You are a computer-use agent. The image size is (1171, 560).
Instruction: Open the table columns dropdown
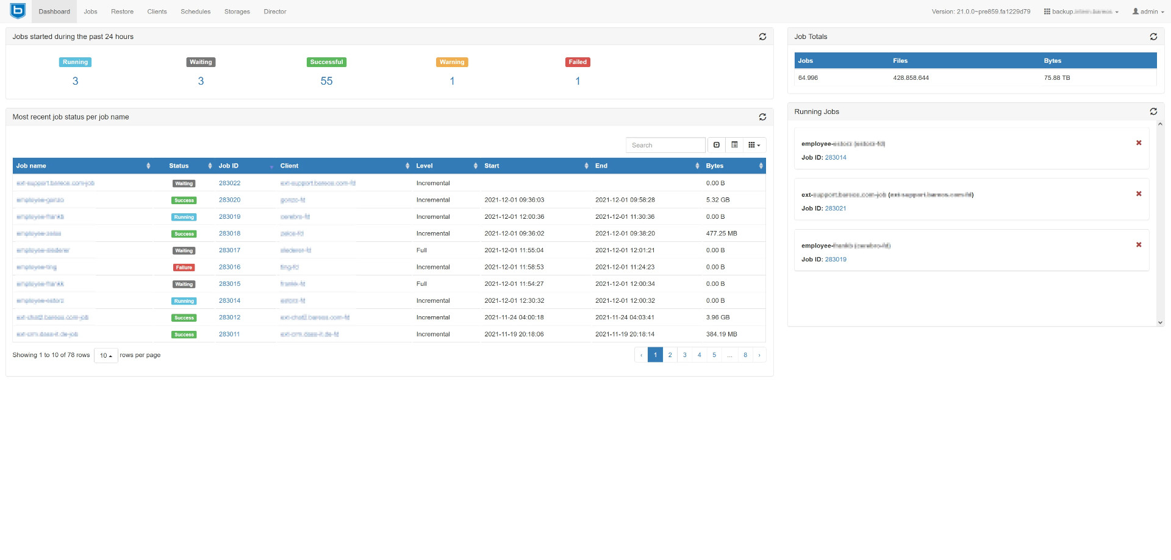click(754, 145)
